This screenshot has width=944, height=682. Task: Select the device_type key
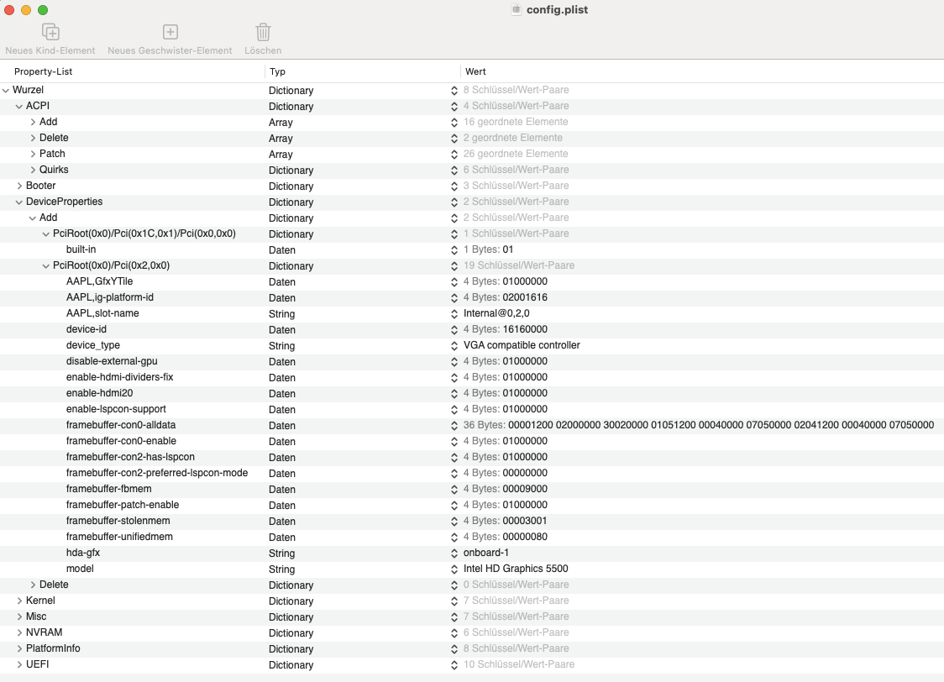point(92,345)
